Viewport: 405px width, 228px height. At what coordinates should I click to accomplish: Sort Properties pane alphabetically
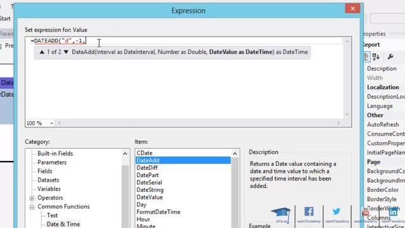[x=376, y=56]
